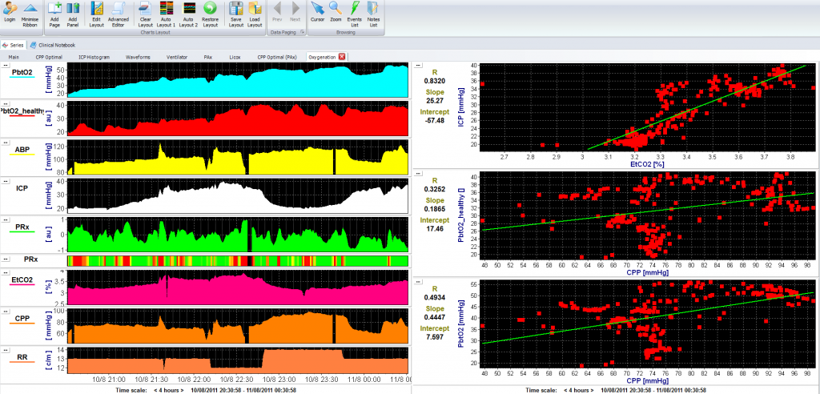Click the PRx color-coded risk bar
The height and width of the screenshot is (394, 820).
[239, 260]
